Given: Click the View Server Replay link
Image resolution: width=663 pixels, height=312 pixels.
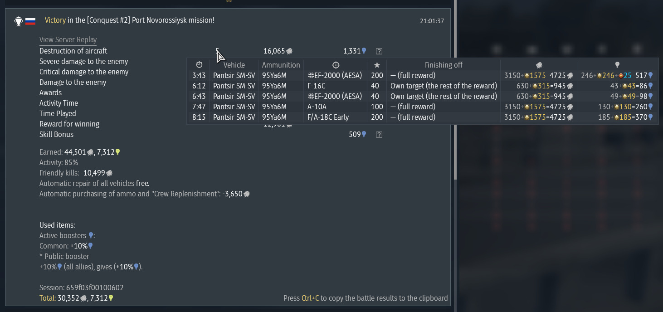Looking at the screenshot, I should (x=68, y=40).
